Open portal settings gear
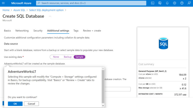Image resolution: width=193 pixels, height=108 pixels. coord(174,3)
